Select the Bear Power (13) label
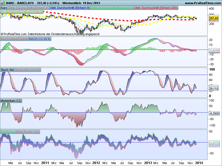 (28, 132)
